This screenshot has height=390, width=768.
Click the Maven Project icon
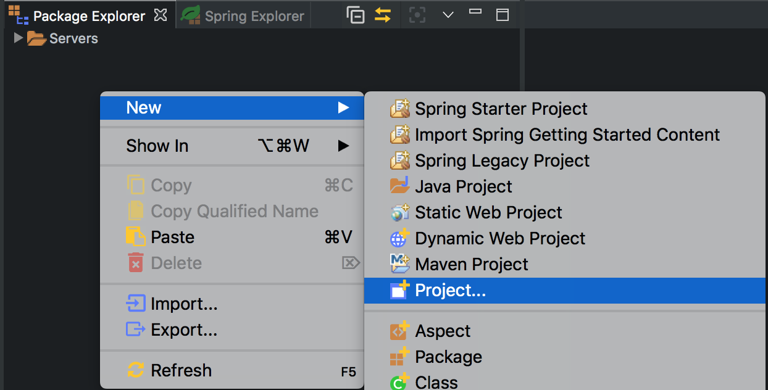pyautogui.click(x=400, y=264)
